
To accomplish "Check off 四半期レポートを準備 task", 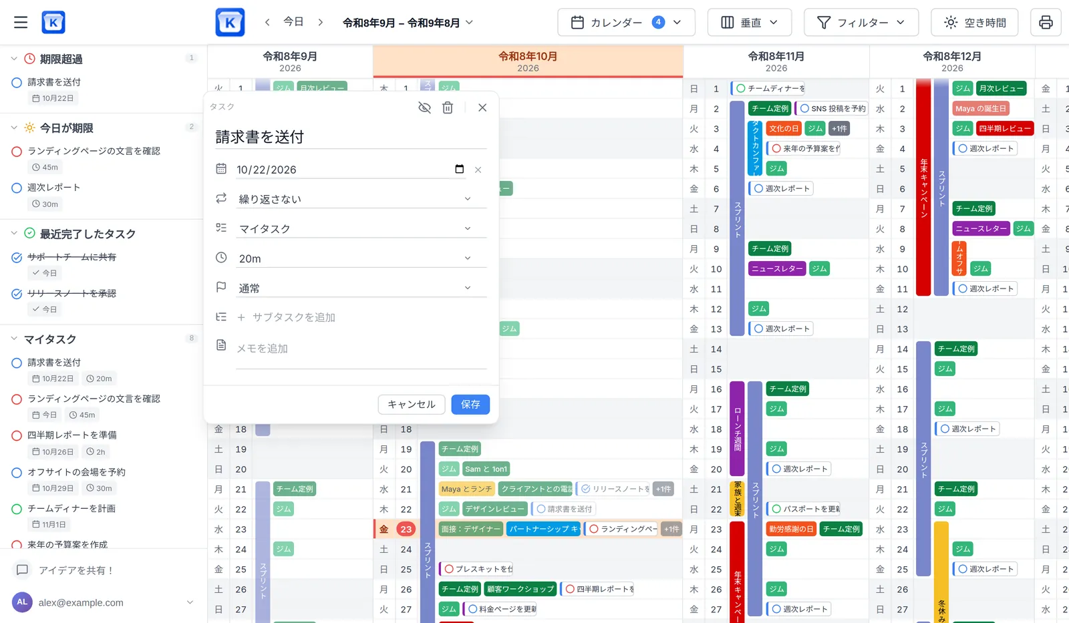I will [17, 436].
